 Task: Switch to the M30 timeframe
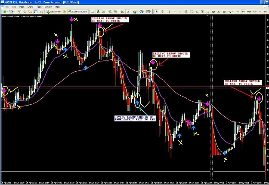coord(255,12)
